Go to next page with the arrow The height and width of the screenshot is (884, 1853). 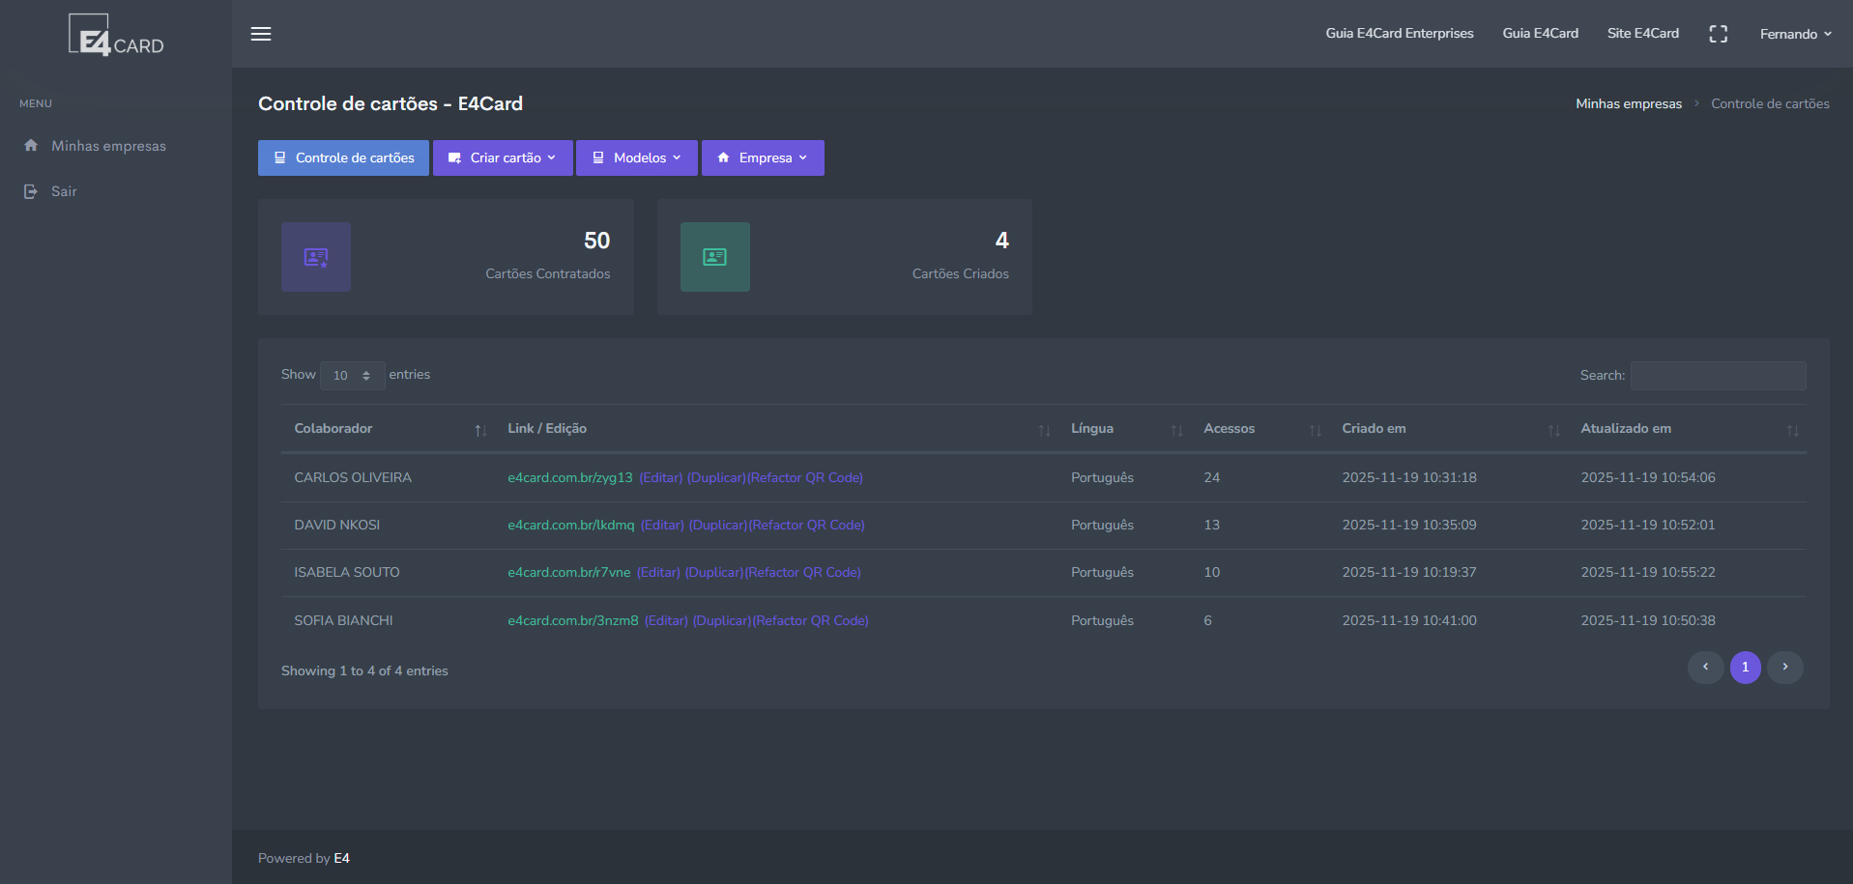click(x=1784, y=668)
